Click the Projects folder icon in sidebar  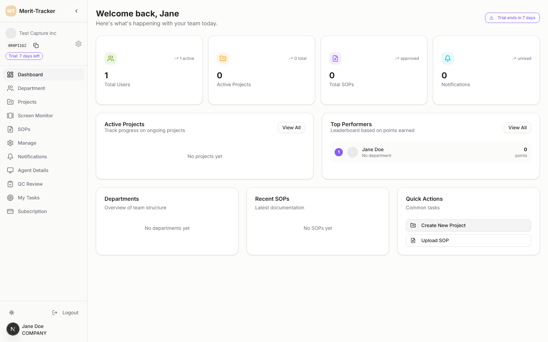[x=10, y=102]
